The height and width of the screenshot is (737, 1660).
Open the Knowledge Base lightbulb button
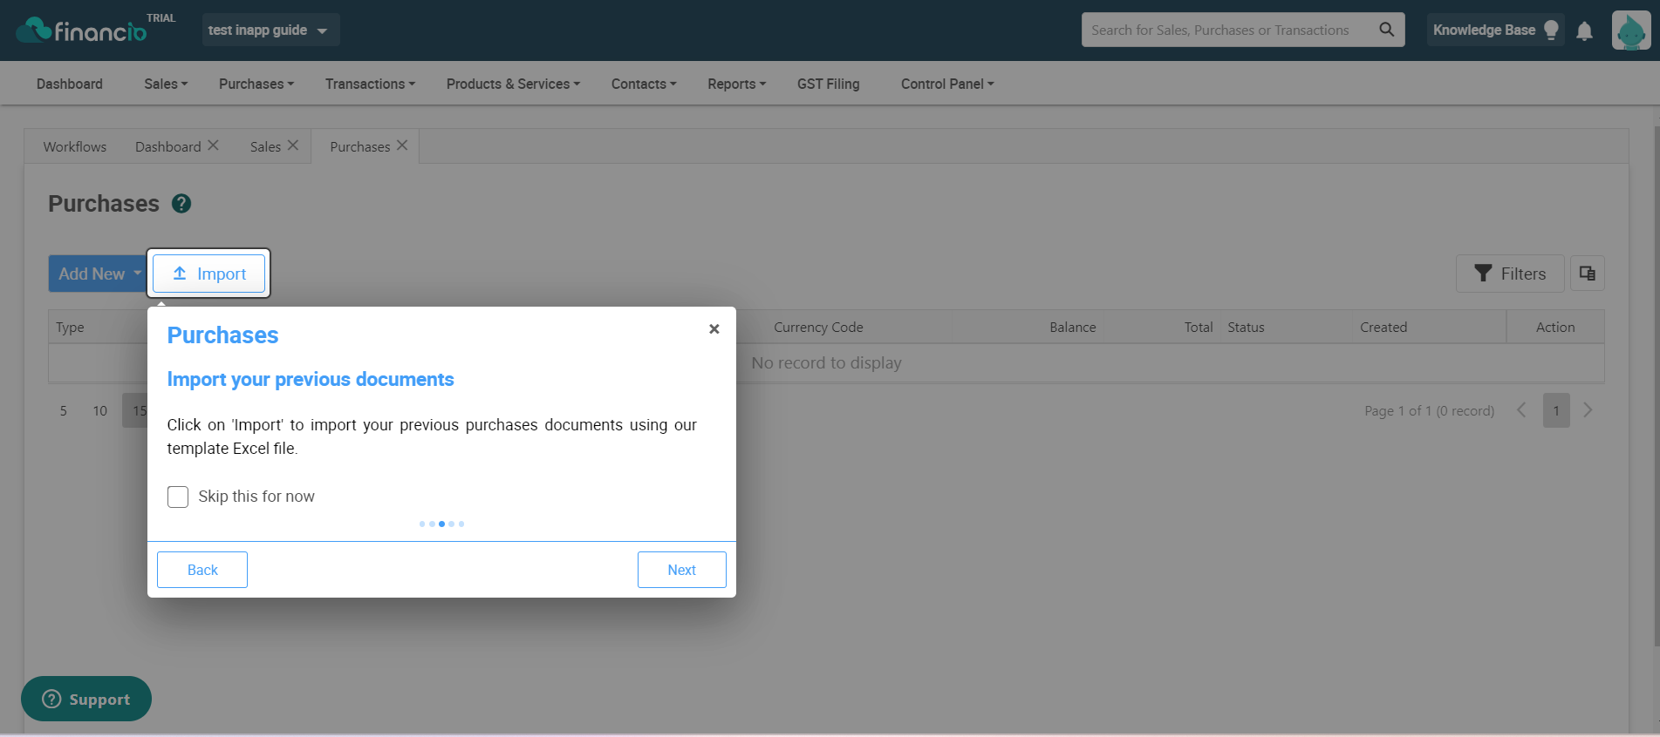click(1495, 30)
